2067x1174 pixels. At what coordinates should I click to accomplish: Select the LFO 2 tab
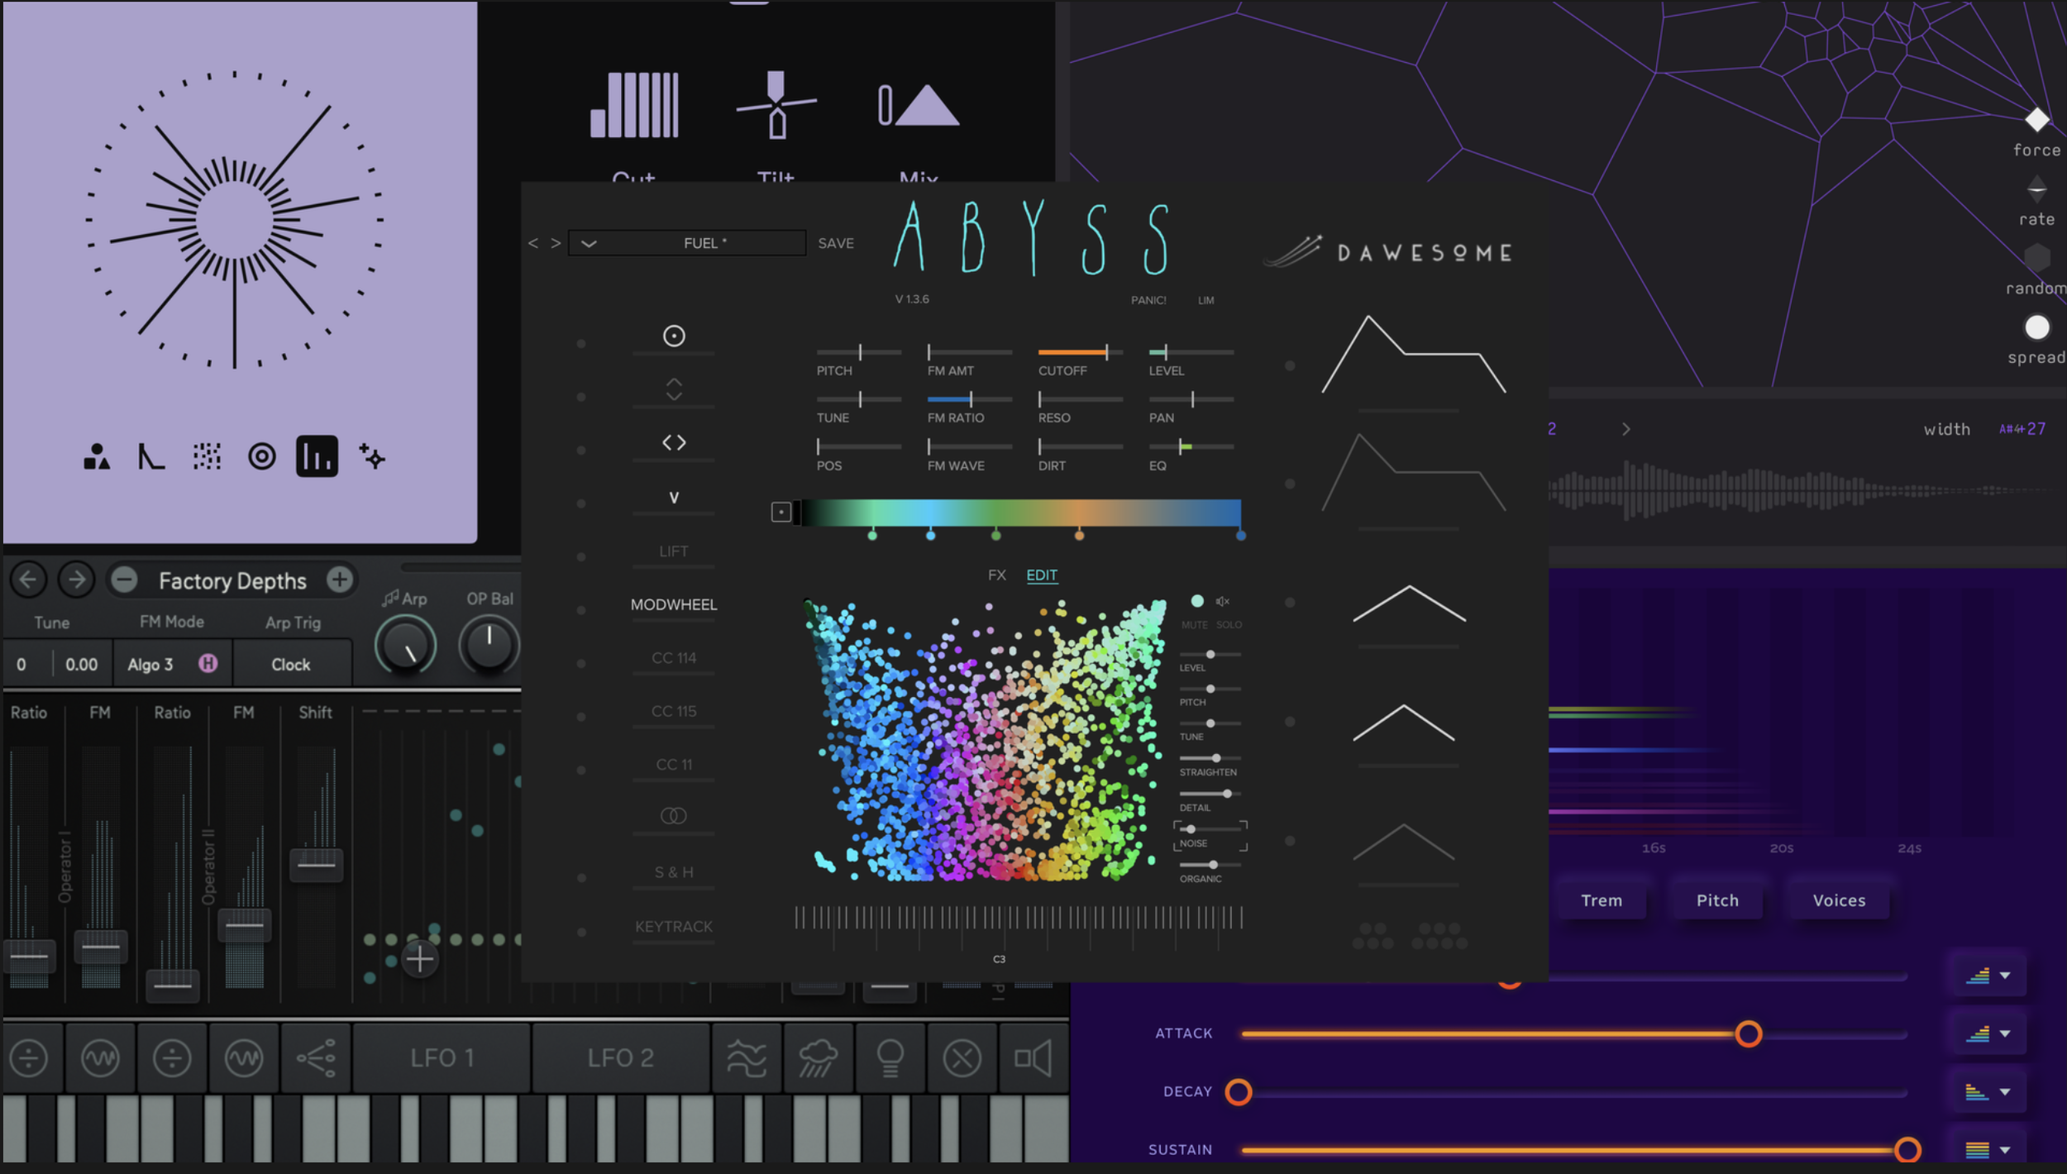tap(620, 1058)
